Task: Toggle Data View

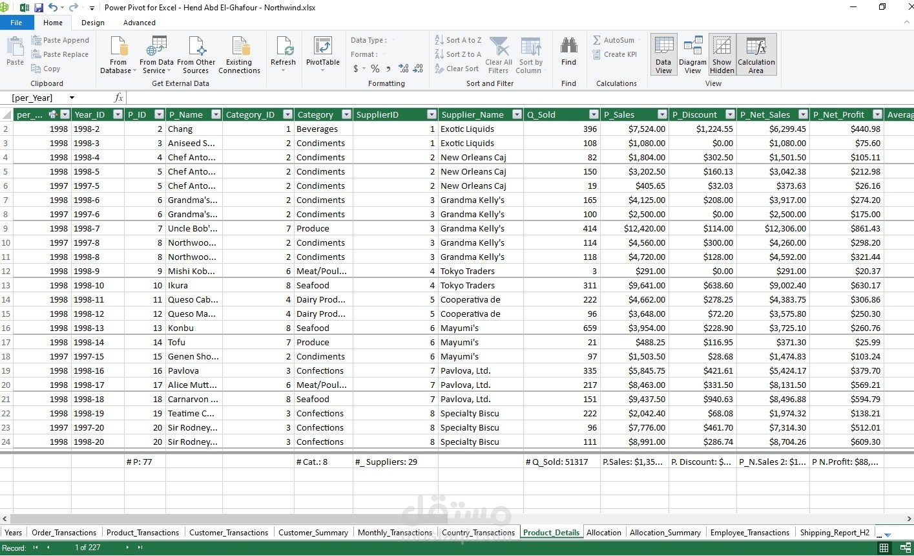Action: pos(664,55)
